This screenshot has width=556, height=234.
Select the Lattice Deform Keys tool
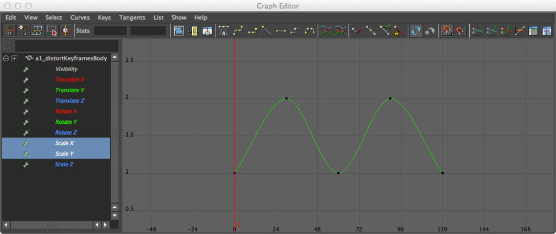[37, 31]
